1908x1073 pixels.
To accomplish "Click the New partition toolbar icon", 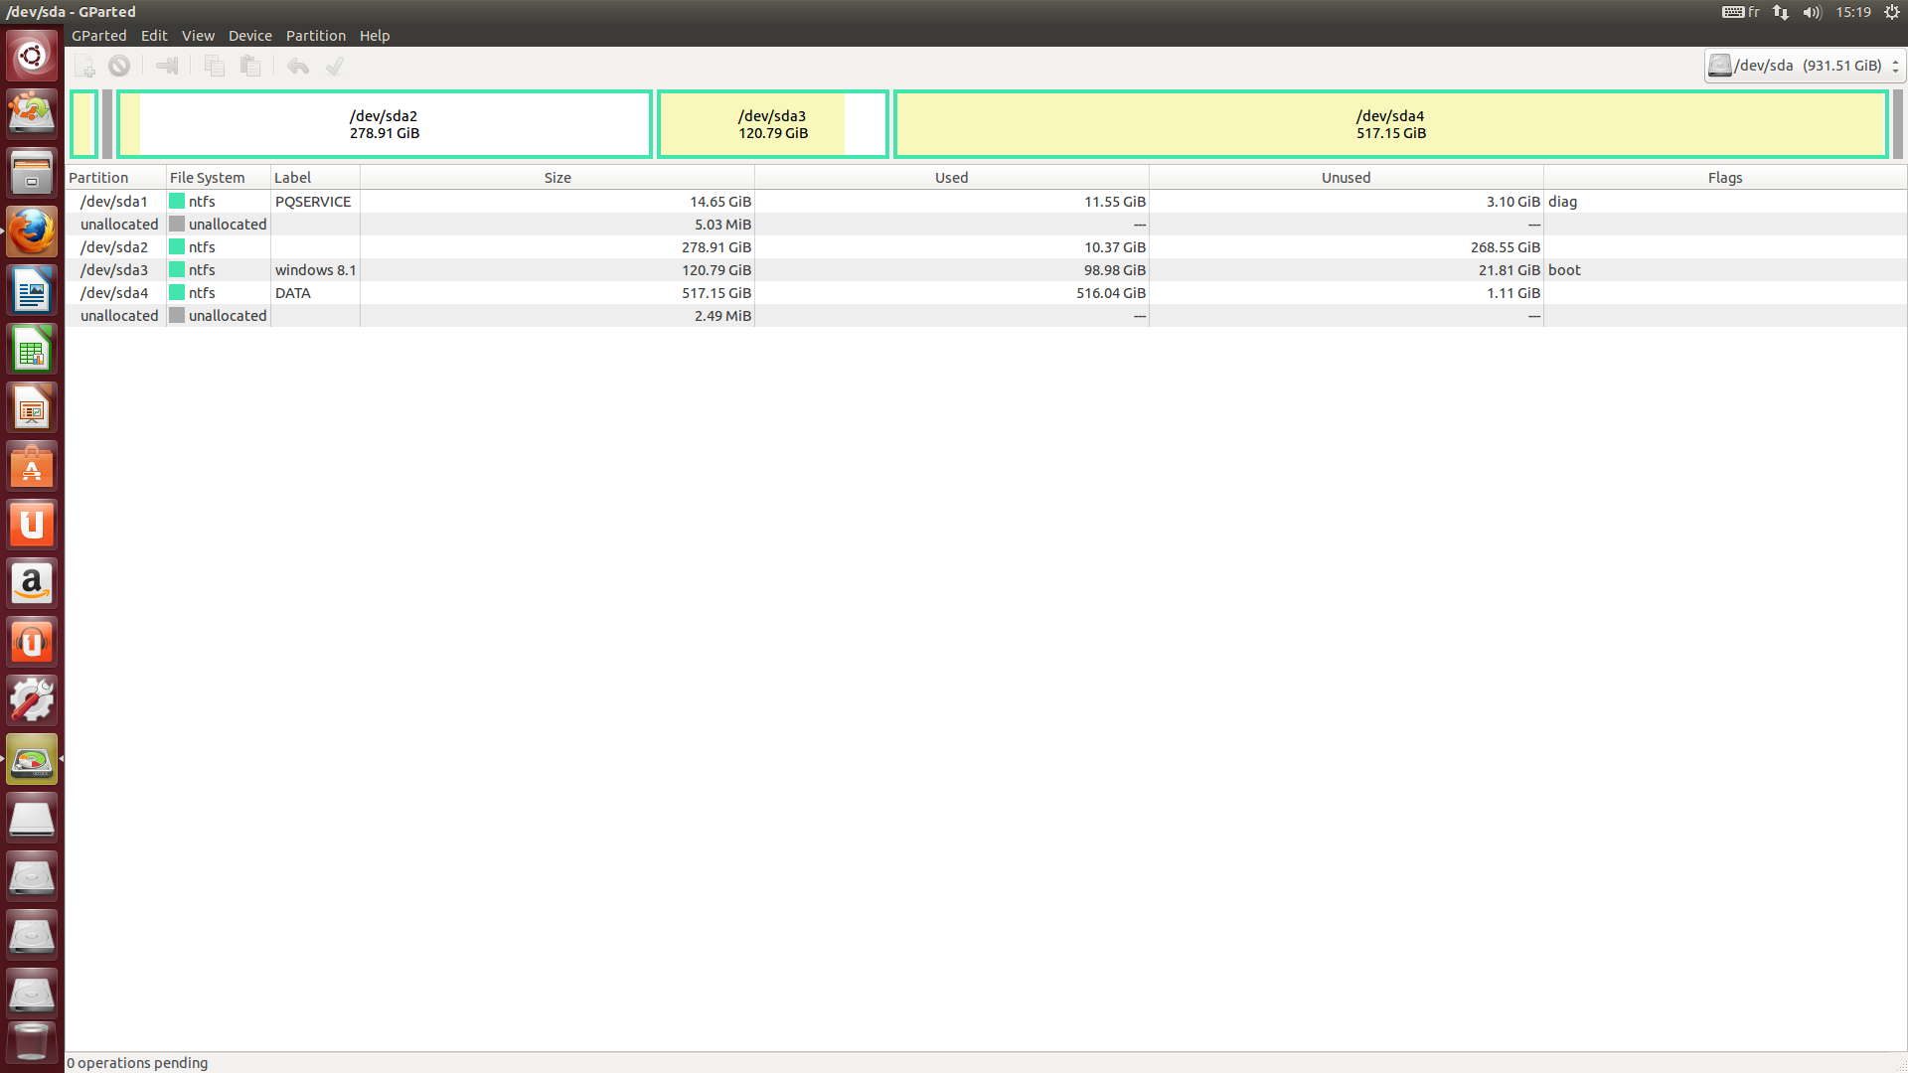I will point(85,67).
